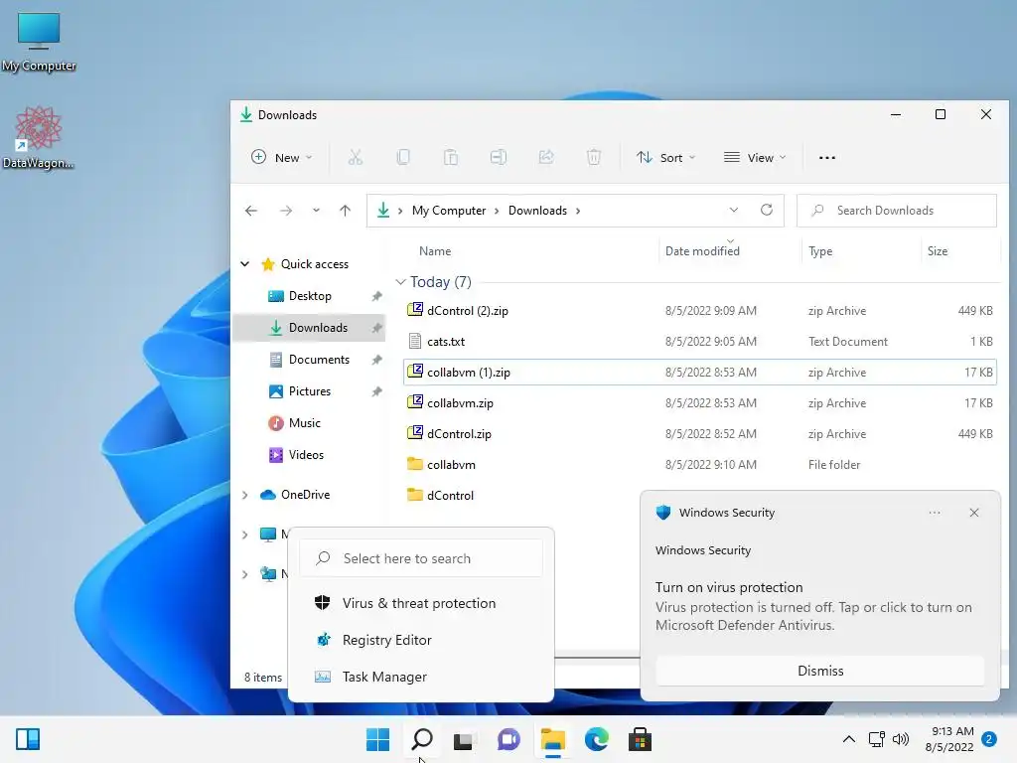
Task: Open Documents in Quick access
Action: click(310, 360)
